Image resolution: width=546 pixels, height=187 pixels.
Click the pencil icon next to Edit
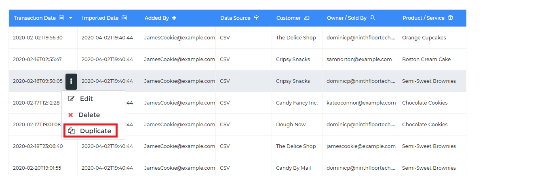pyautogui.click(x=71, y=99)
